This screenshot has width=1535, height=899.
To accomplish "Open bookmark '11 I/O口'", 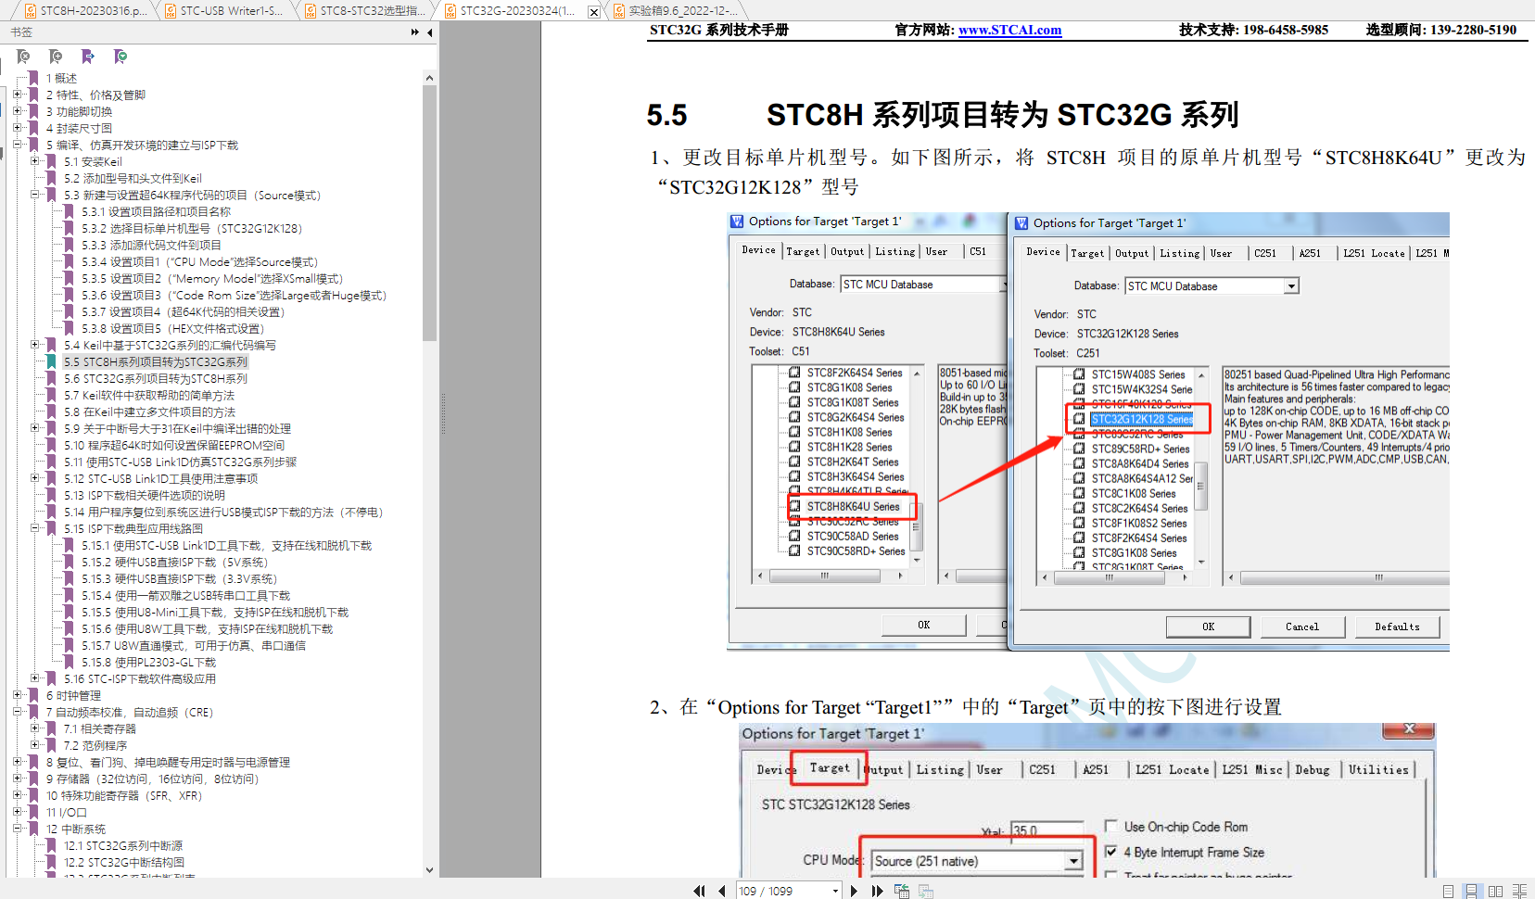I will (x=66, y=813).
